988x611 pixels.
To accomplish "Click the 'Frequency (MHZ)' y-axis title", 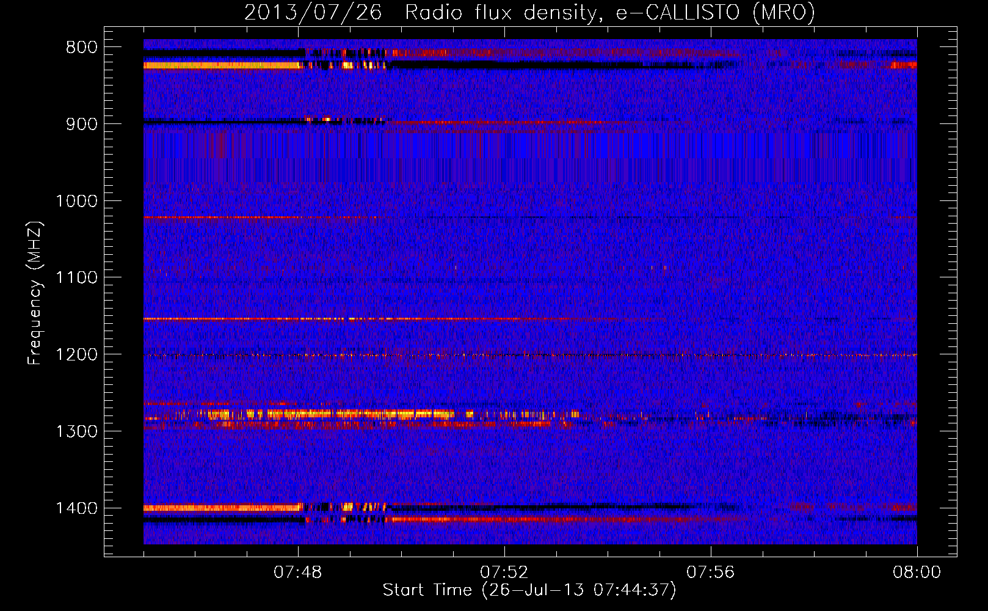I will tap(35, 293).
